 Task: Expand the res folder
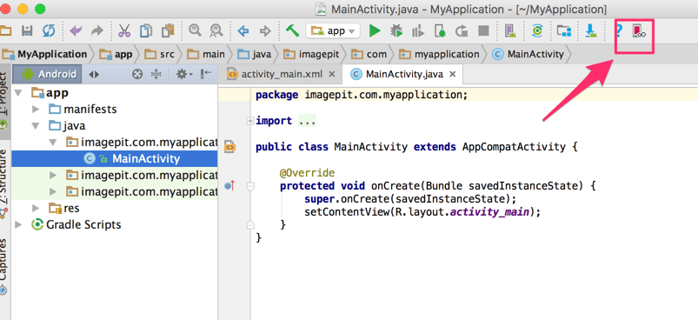(36, 208)
